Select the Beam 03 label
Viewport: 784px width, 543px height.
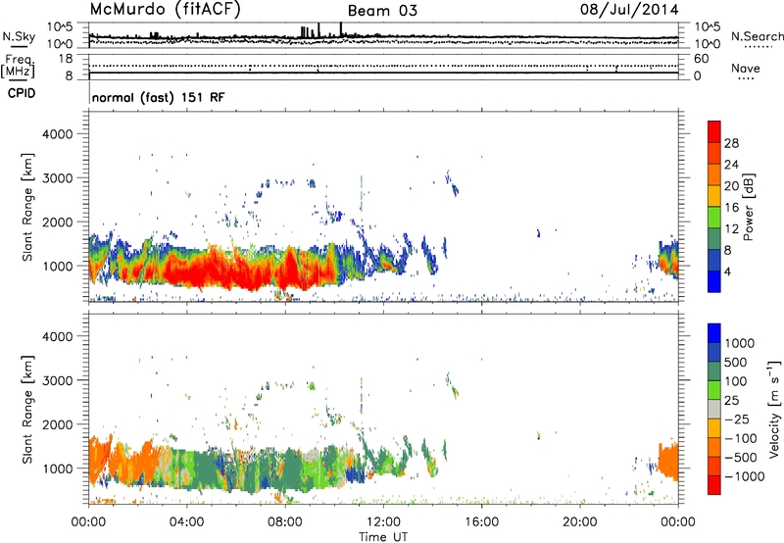[x=382, y=11]
